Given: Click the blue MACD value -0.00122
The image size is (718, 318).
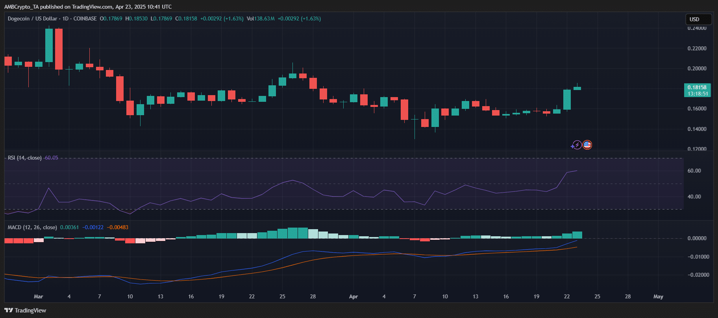Looking at the screenshot, I should (93, 228).
